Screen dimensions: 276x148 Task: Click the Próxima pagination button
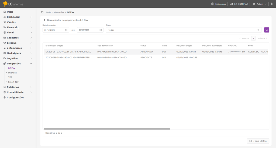click(263, 38)
